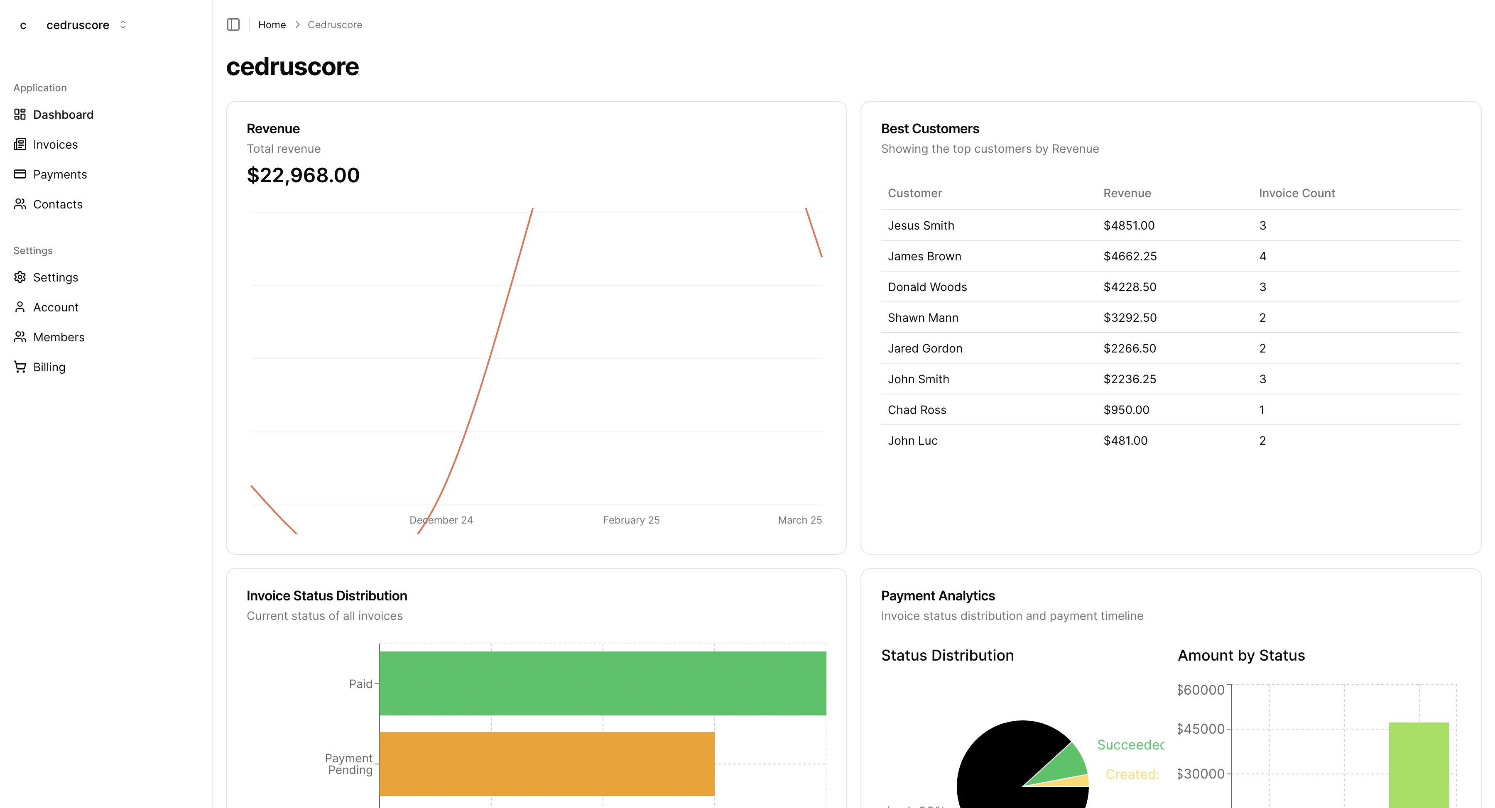Click the Settings gear icon

[x=20, y=277]
